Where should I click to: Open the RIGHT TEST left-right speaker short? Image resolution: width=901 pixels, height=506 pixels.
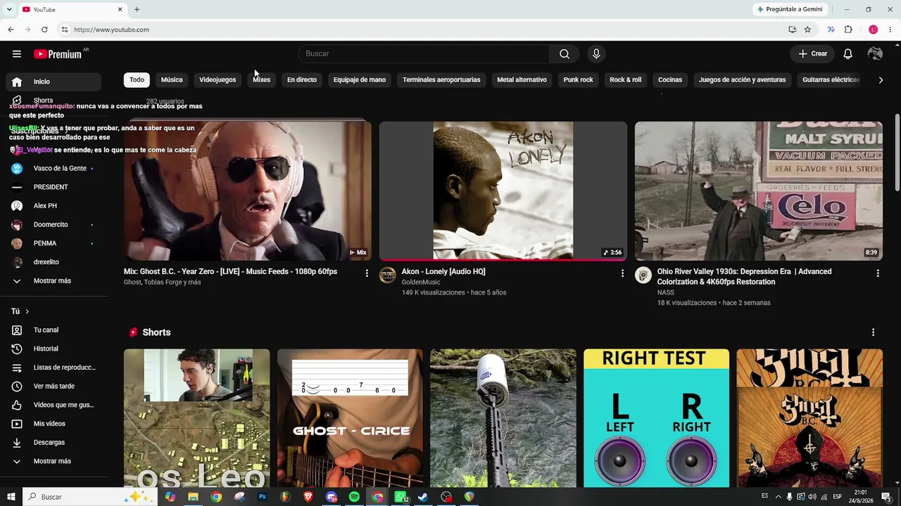[656, 418]
